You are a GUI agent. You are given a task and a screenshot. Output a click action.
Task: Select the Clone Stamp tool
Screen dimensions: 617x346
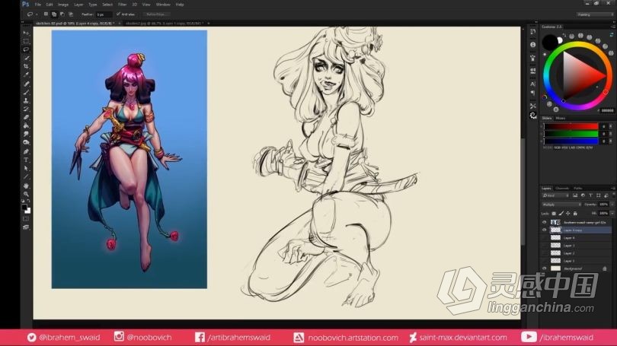click(26, 100)
